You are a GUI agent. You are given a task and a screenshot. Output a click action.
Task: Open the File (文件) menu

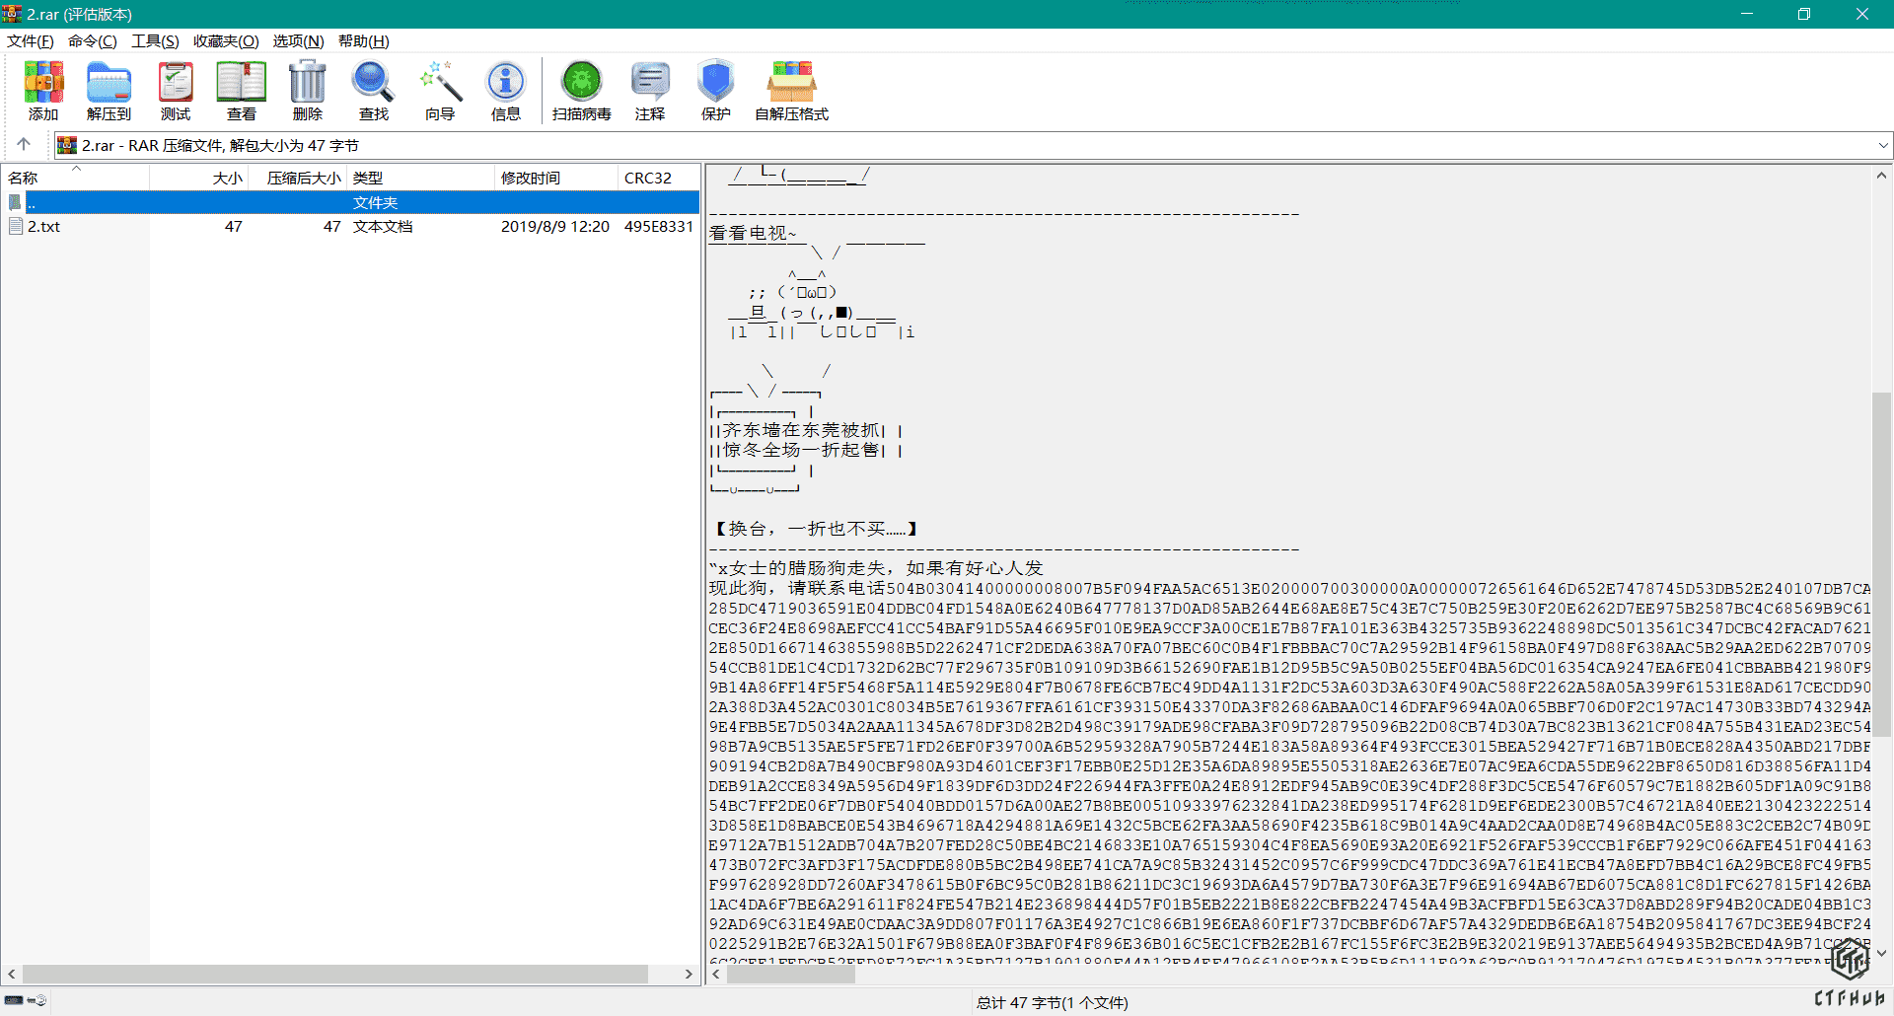30,41
